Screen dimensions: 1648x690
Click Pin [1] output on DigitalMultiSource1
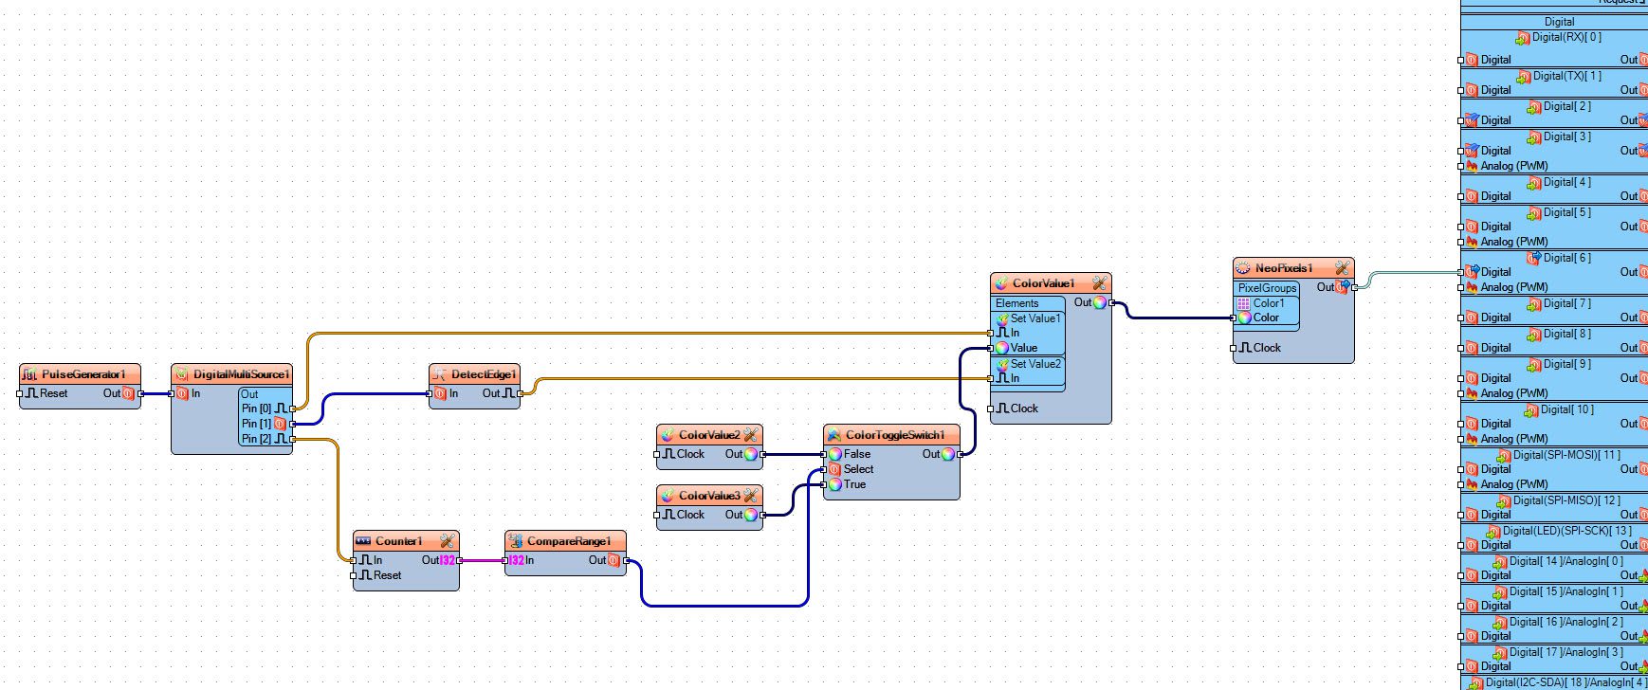coord(280,424)
